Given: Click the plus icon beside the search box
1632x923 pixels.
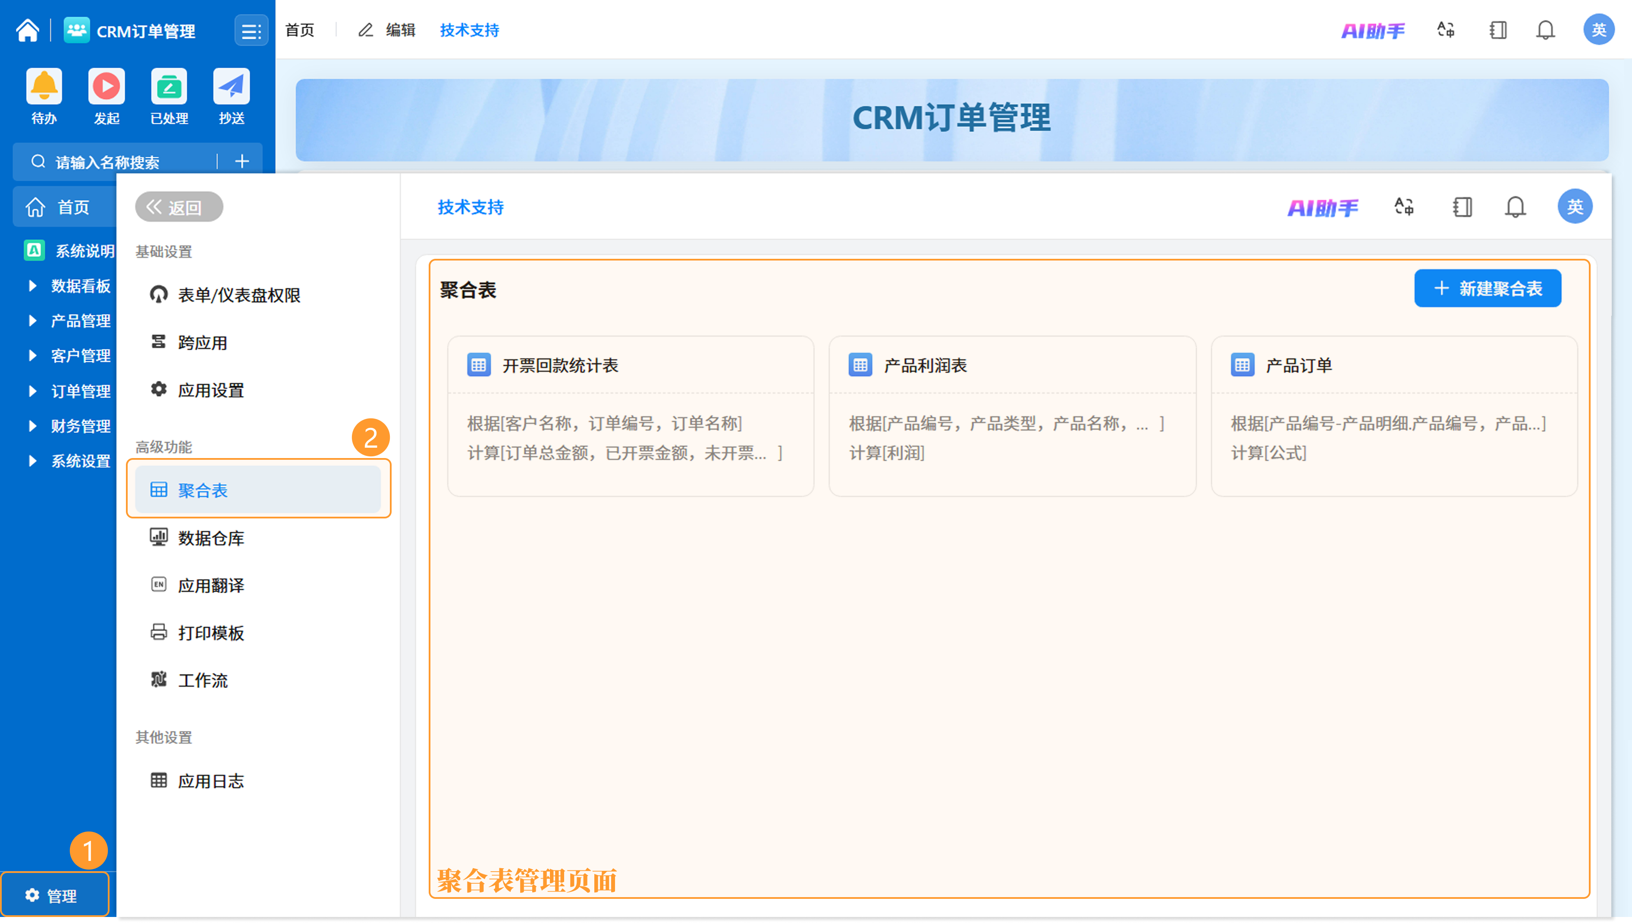Looking at the screenshot, I should (x=242, y=162).
